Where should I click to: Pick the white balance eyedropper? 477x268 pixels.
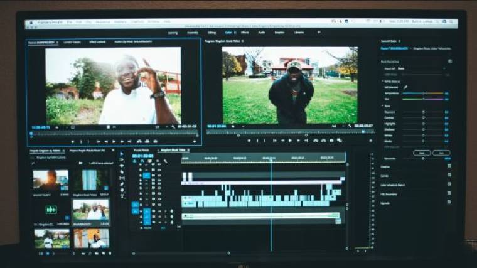(405, 87)
